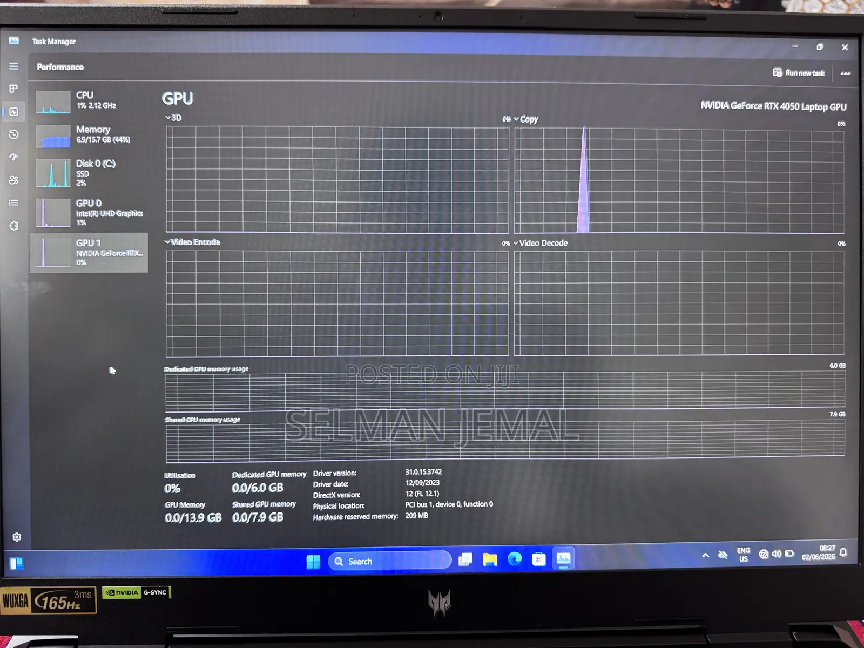Click the hardware reserved memory value 209 MB
The image size is (864, 648).
417,516
